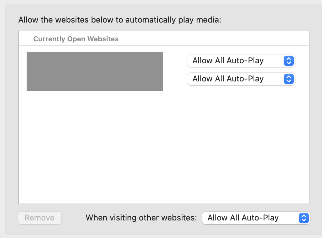Click "Allow All Auto-Play" text in bottom popup
322x238 pixels.
[243, 218]
